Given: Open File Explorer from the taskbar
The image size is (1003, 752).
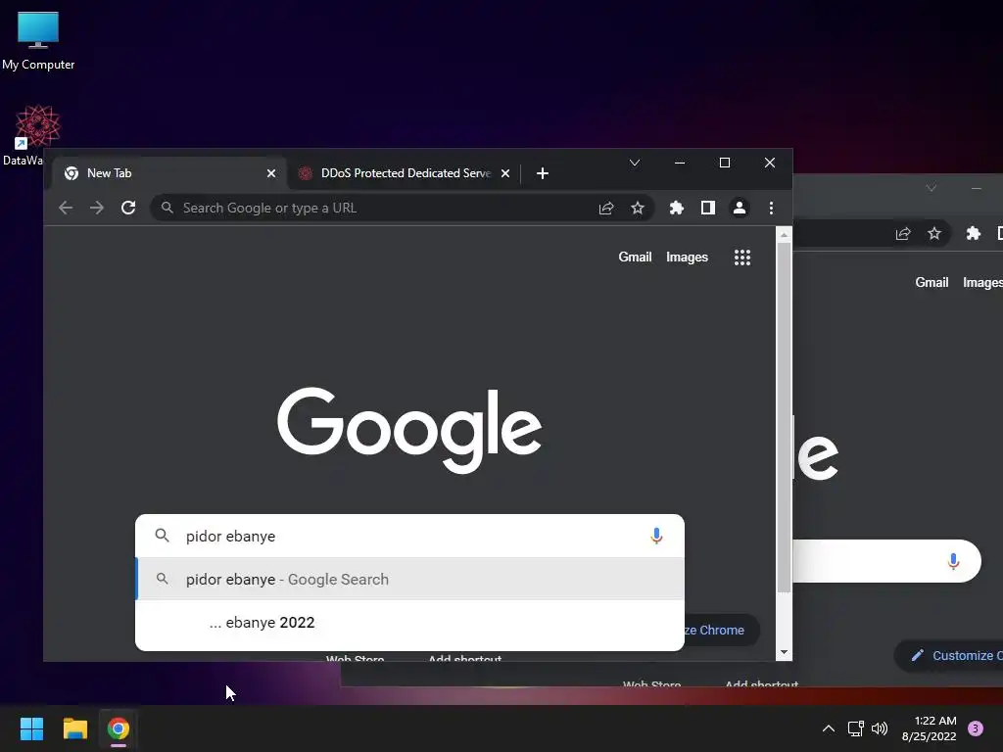Looking at the screenshot, I should (74, 728).
